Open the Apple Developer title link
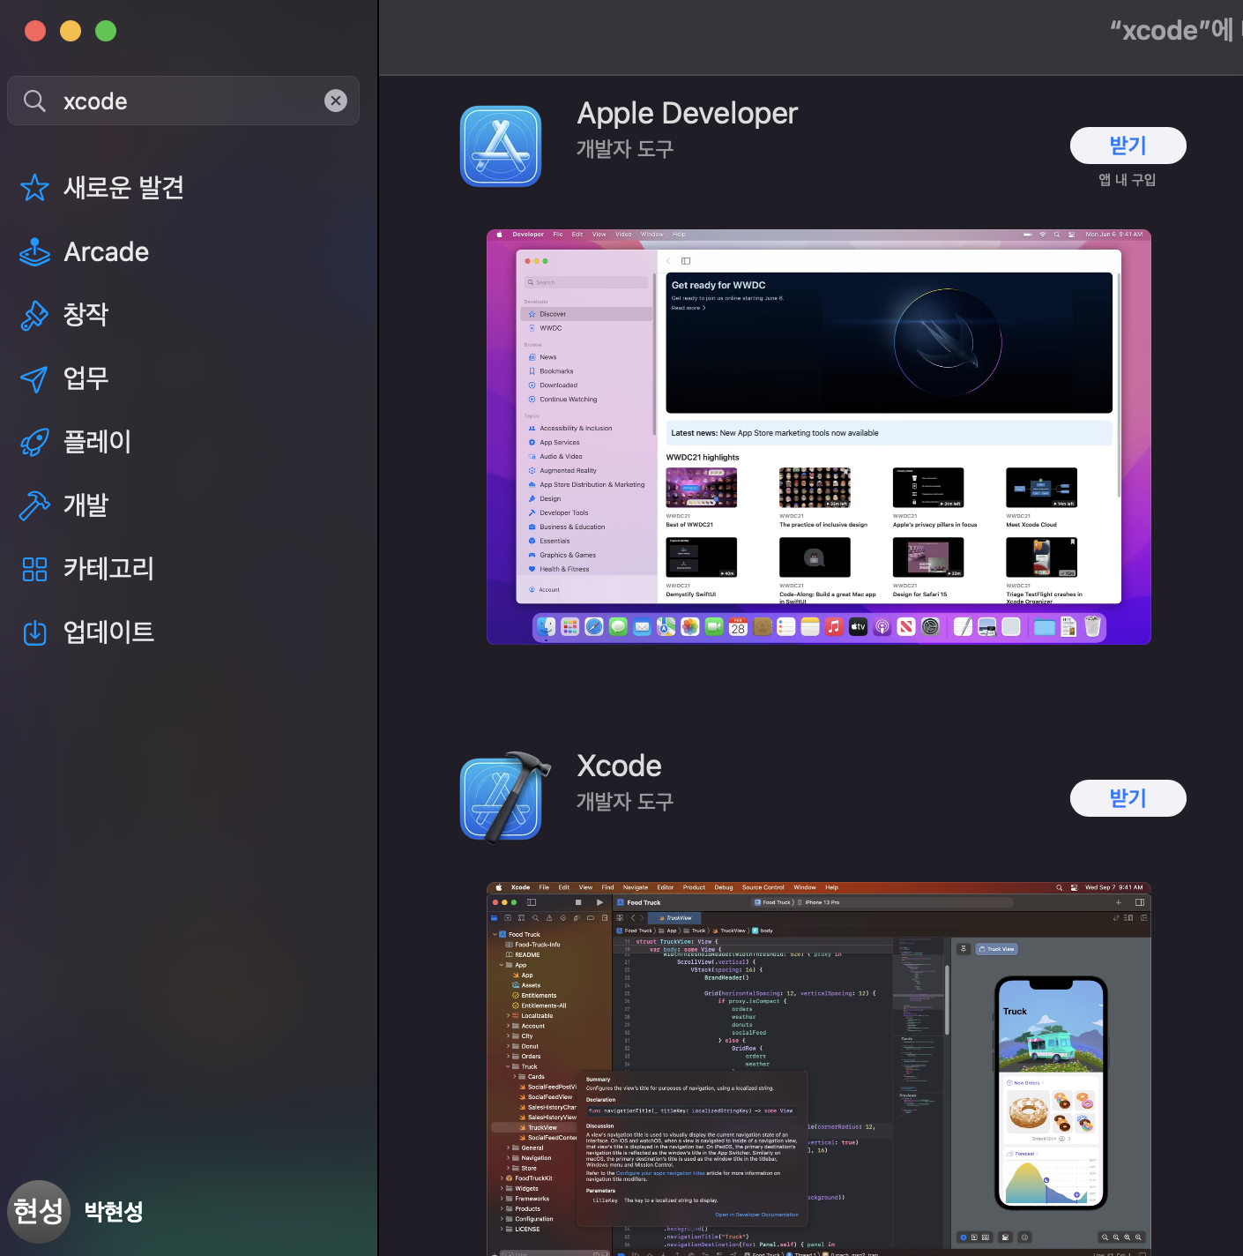The image size is (1243, 1256). point(687,114)
